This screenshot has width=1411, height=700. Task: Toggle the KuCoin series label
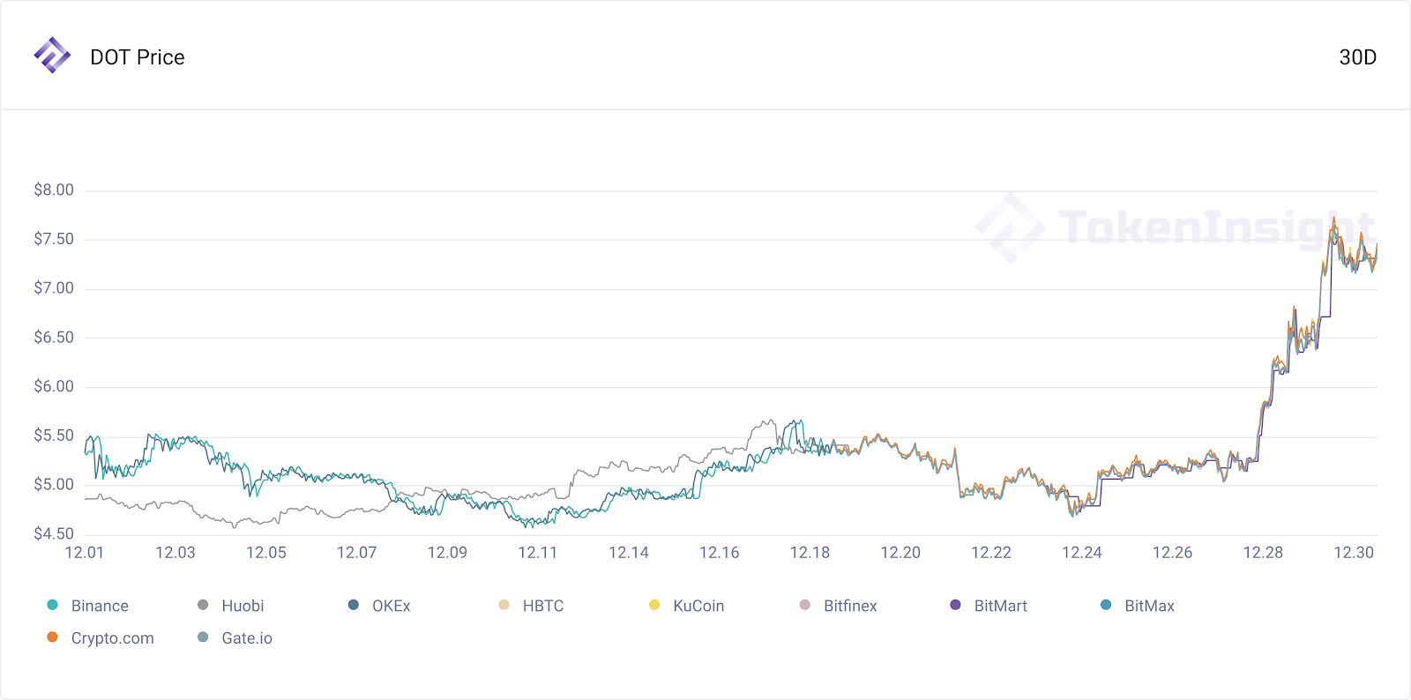(698, 606)
